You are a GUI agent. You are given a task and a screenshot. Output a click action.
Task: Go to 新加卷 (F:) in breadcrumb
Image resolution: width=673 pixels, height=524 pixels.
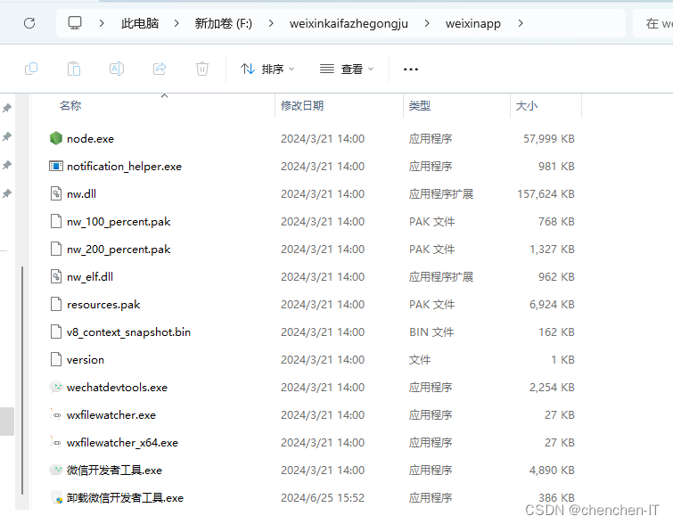click(223, 23)
